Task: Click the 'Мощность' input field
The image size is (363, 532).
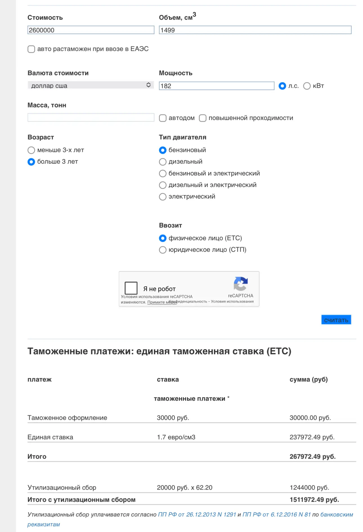Action: click(216, 86)
